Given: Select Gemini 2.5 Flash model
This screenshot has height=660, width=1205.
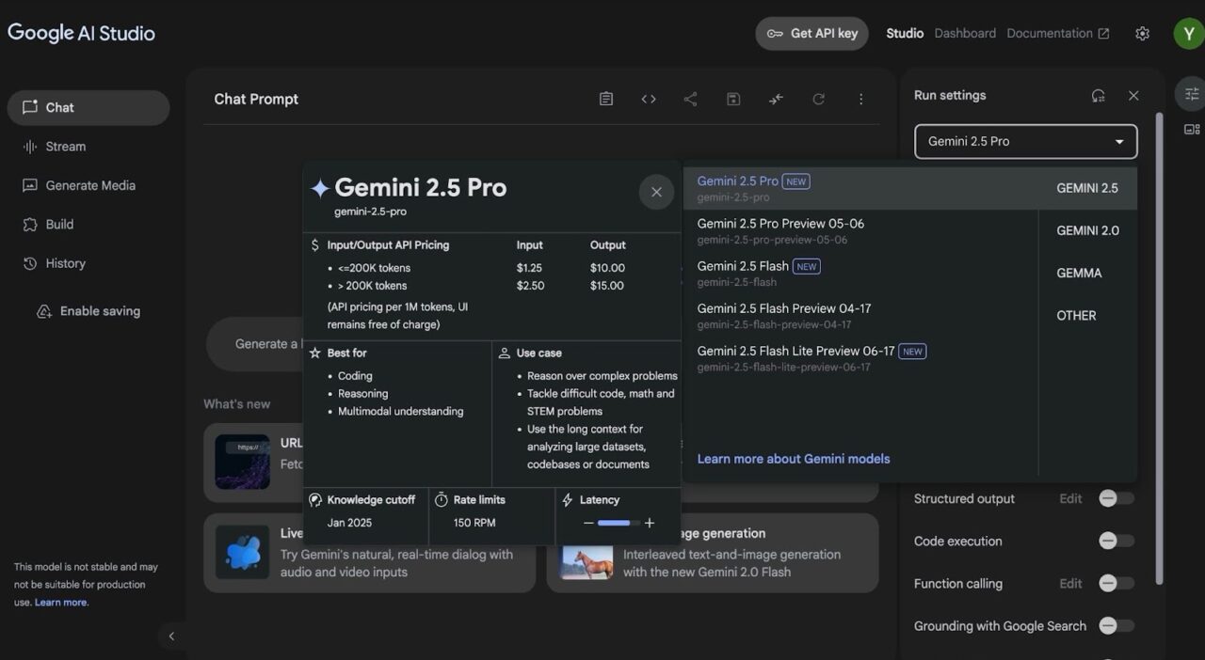Looking at the screenshot, I should pos(860,273).
